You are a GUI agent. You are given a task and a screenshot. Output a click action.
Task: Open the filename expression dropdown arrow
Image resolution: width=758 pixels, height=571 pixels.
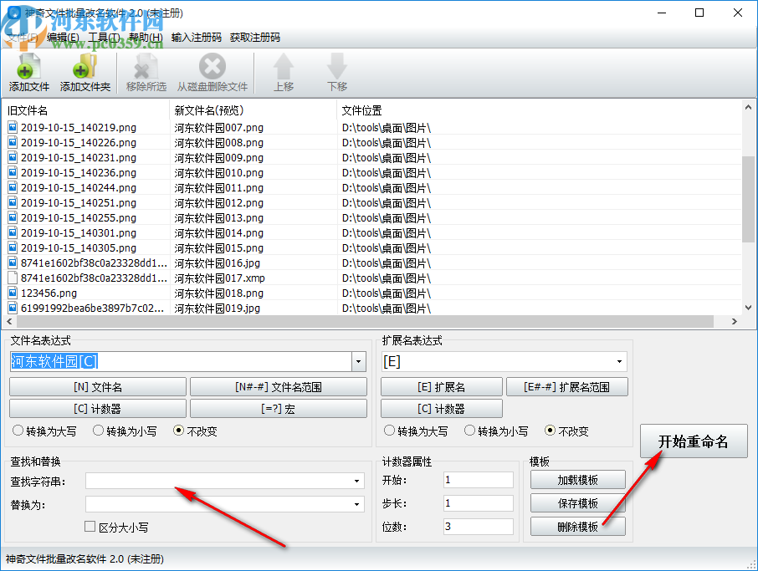[359, 361]
